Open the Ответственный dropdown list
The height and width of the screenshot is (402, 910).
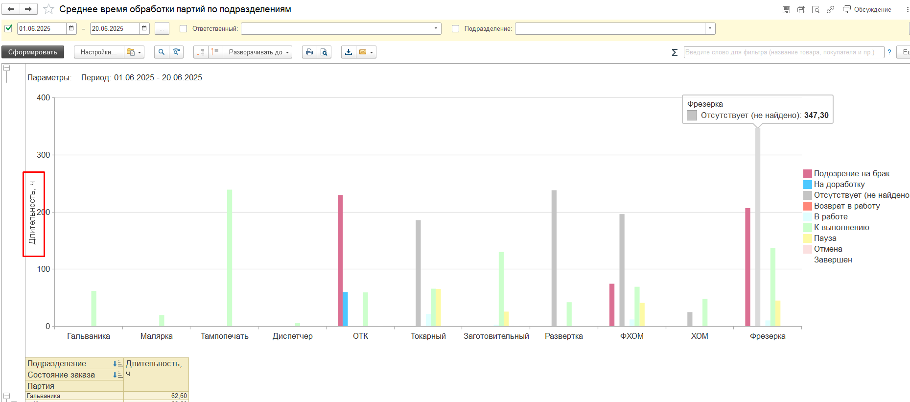(436, 29)
